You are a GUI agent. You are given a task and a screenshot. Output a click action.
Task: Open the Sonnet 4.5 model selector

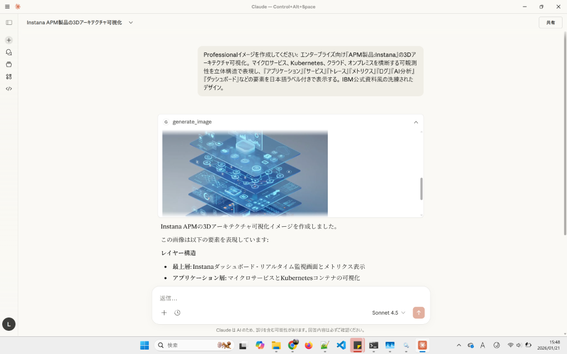point(389,313)
